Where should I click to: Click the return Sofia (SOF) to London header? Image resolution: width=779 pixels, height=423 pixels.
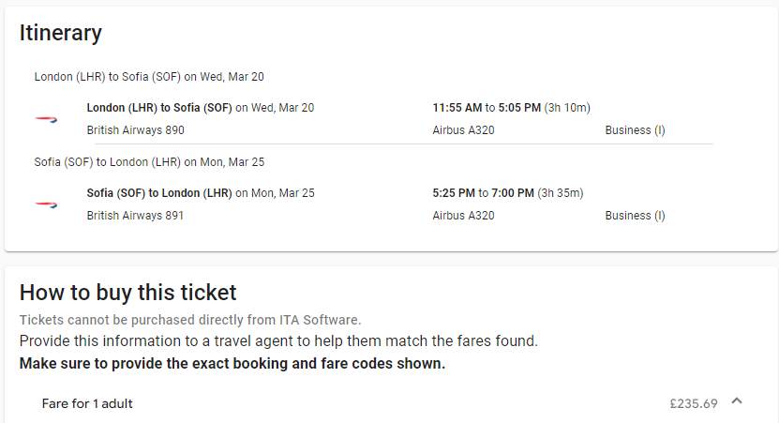click(149, 162)
